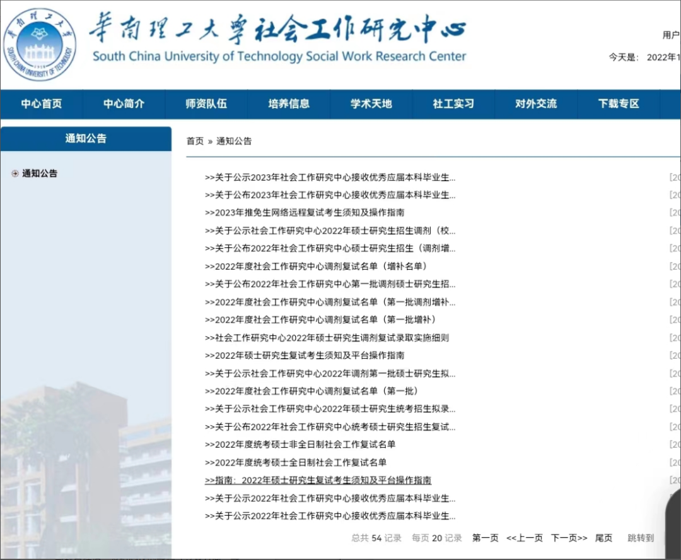Open 关于公示社会工作研究中心2022年硕士研究生统考招生拟录... notice
This screenshot has width=681, height=560.
coord(330,408)
